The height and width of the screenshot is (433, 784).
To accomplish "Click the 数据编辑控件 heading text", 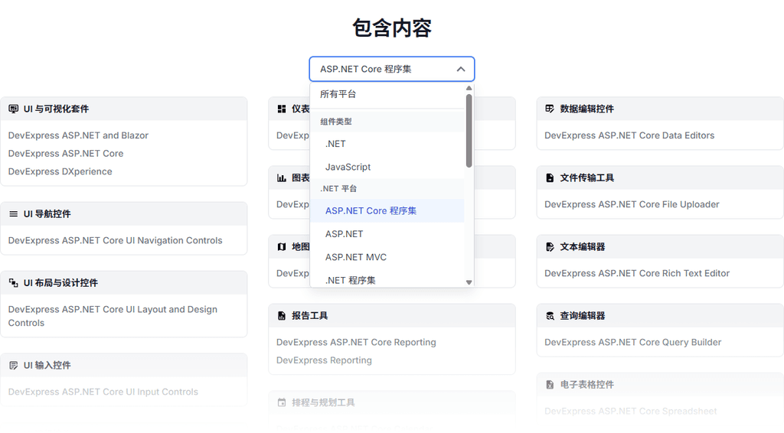I will click(586, 109).
